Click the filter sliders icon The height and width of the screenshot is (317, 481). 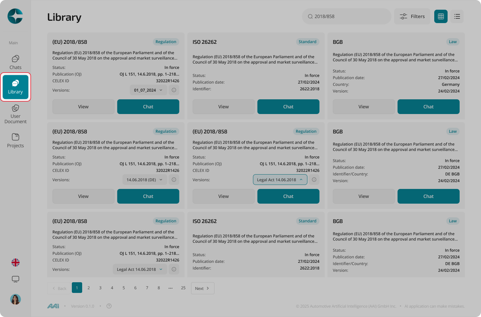[404, 16]
